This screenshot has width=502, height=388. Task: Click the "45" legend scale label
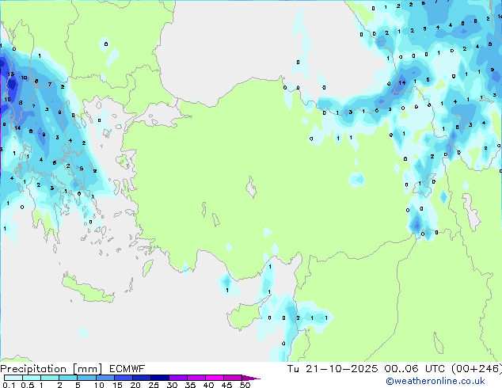point(226,385)
